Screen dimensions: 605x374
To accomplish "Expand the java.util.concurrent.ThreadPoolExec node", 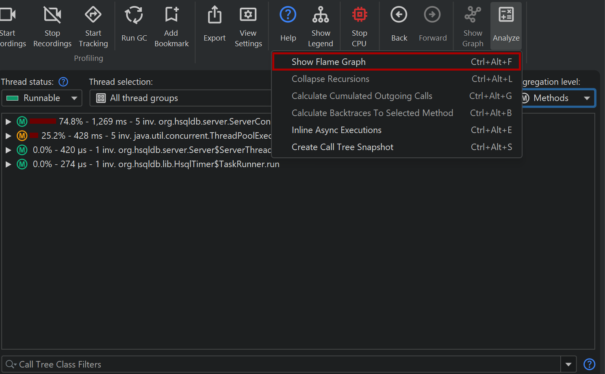I will click(x=8, y=136).
